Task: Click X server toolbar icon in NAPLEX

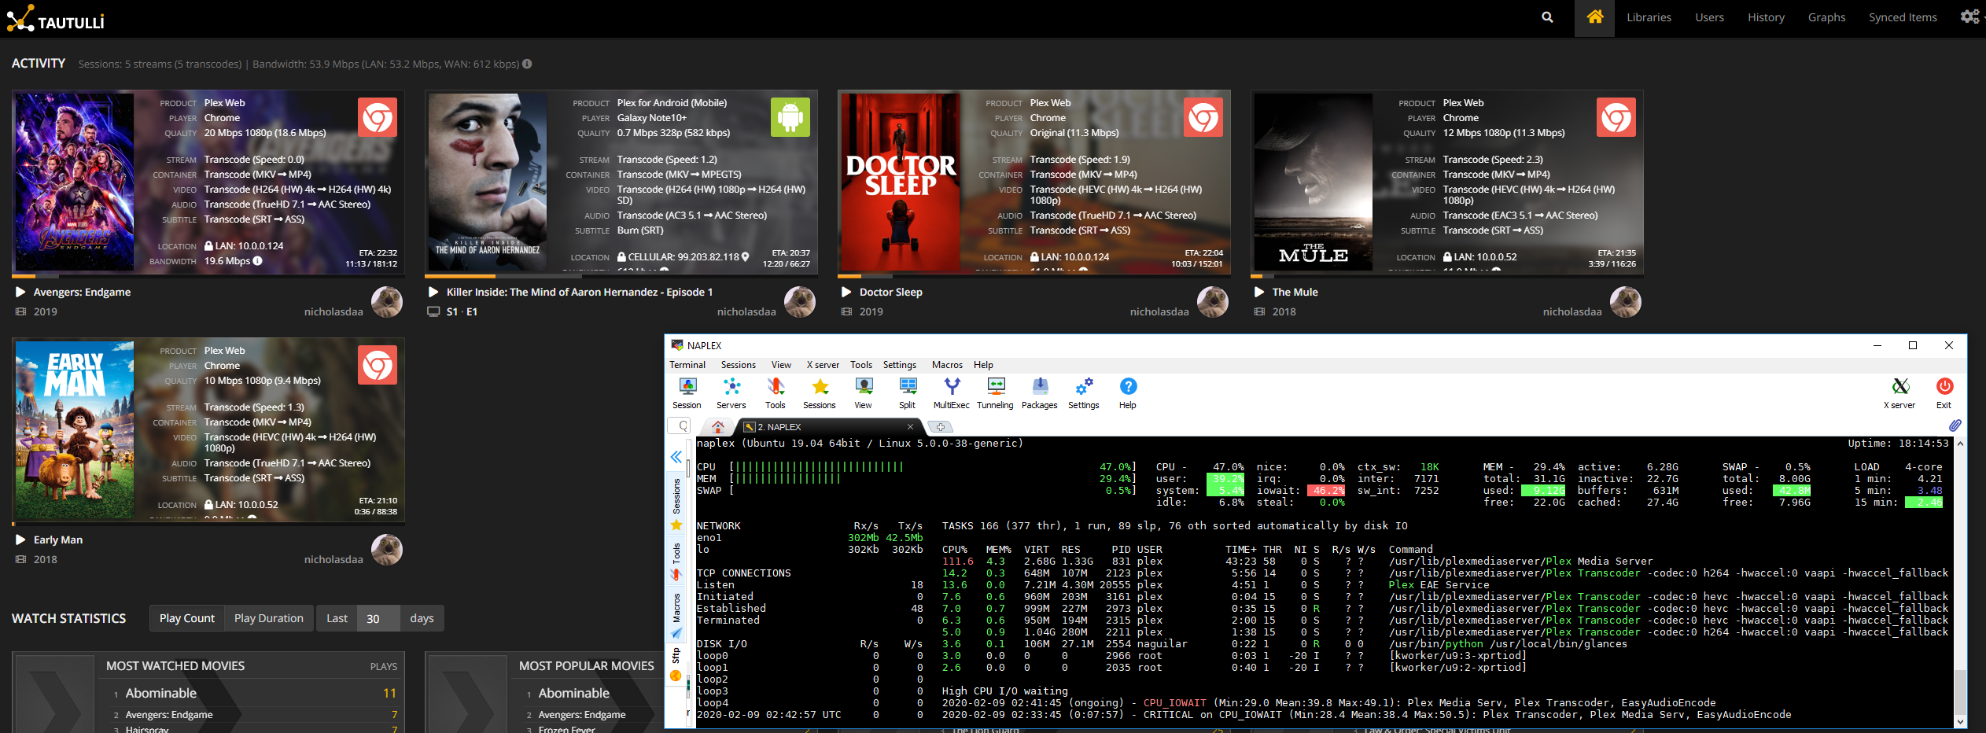Action: (1899, 393)
